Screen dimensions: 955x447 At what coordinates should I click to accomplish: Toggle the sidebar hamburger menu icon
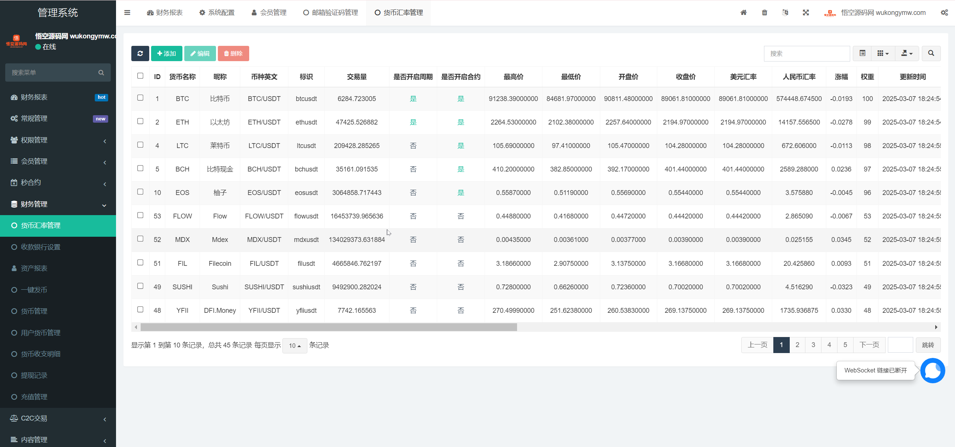(x=127, y=13)
